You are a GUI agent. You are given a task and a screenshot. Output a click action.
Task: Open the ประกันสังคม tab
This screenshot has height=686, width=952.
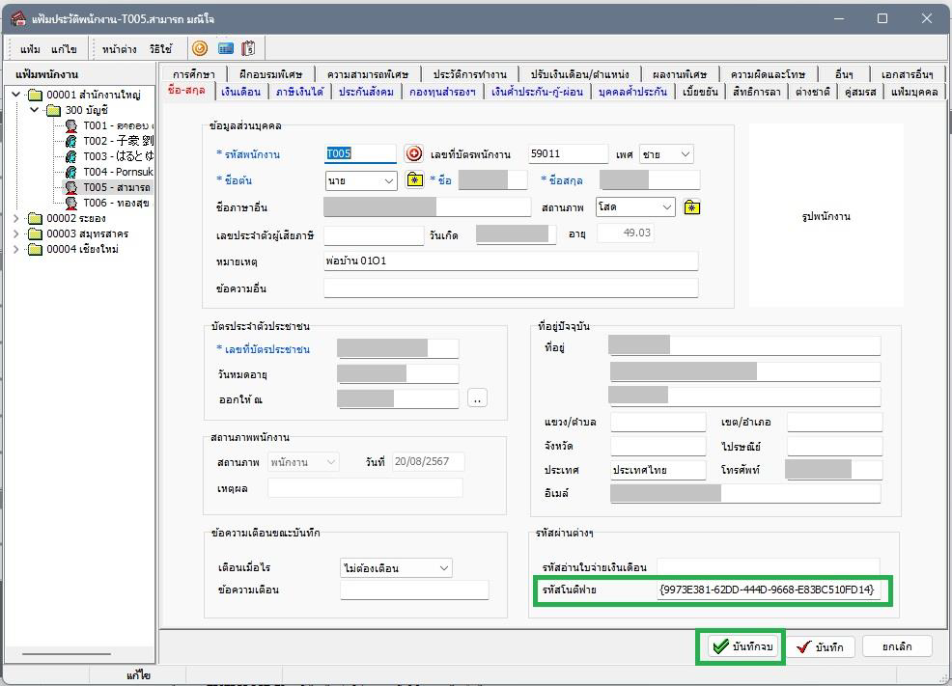pos(365,92)
